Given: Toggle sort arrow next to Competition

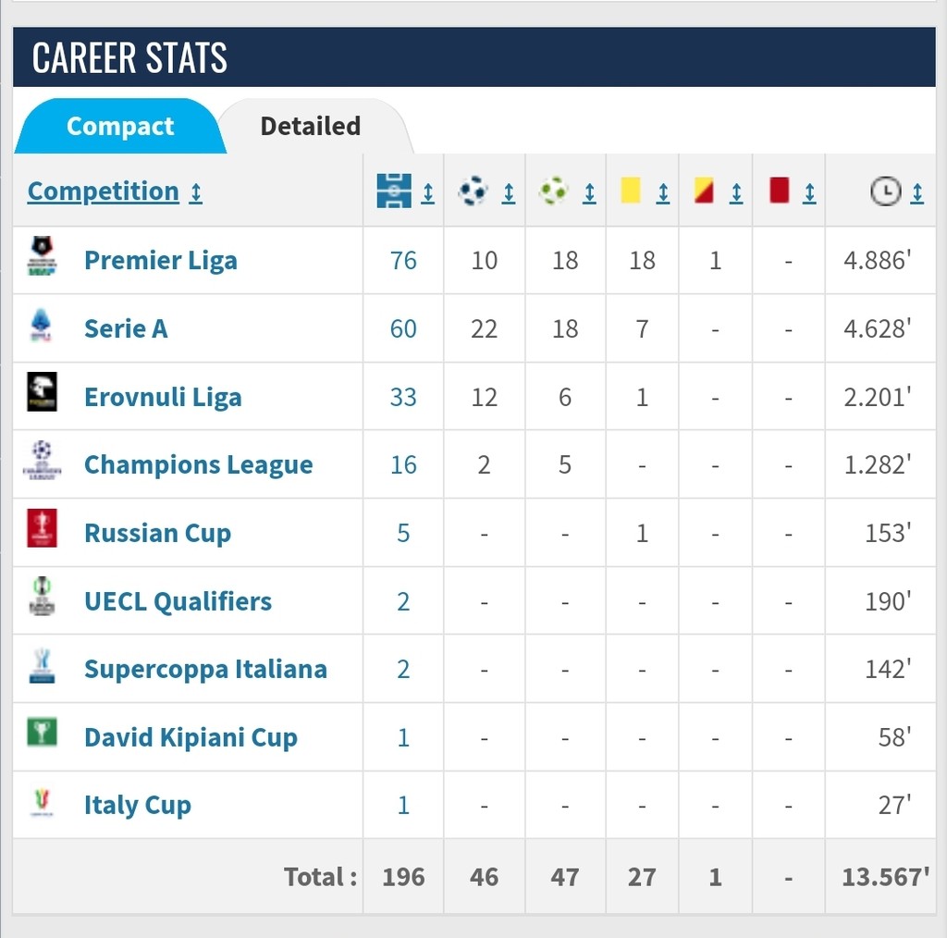Looking at the screenshot, I should (196, 192).
